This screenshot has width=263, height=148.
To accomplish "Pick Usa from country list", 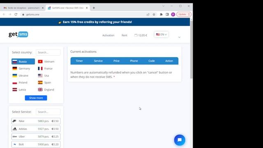I will pos(44,76).
